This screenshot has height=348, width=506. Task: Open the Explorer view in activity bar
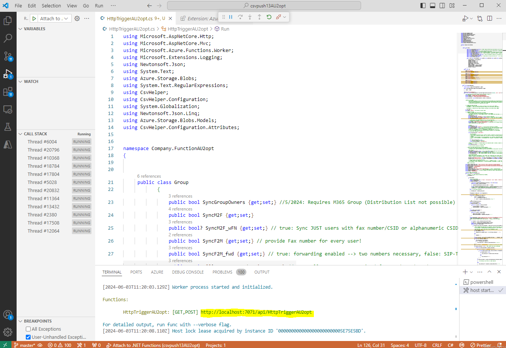pos(8,21)
